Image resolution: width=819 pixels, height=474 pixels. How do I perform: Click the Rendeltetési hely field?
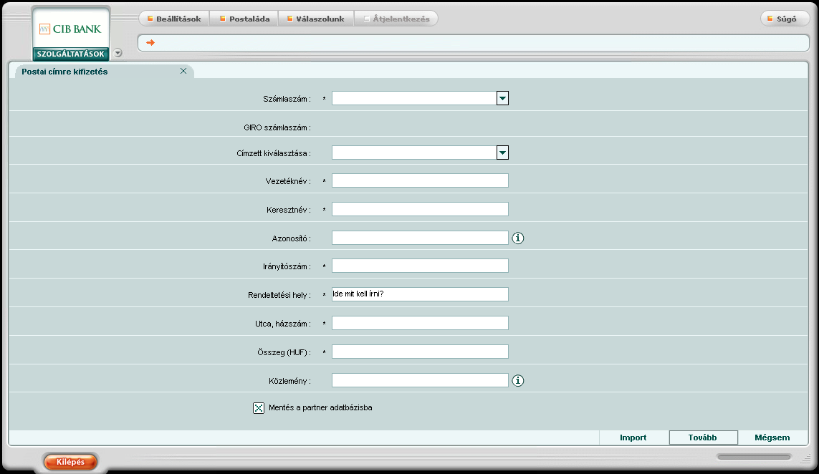click(x=420, y=294)
